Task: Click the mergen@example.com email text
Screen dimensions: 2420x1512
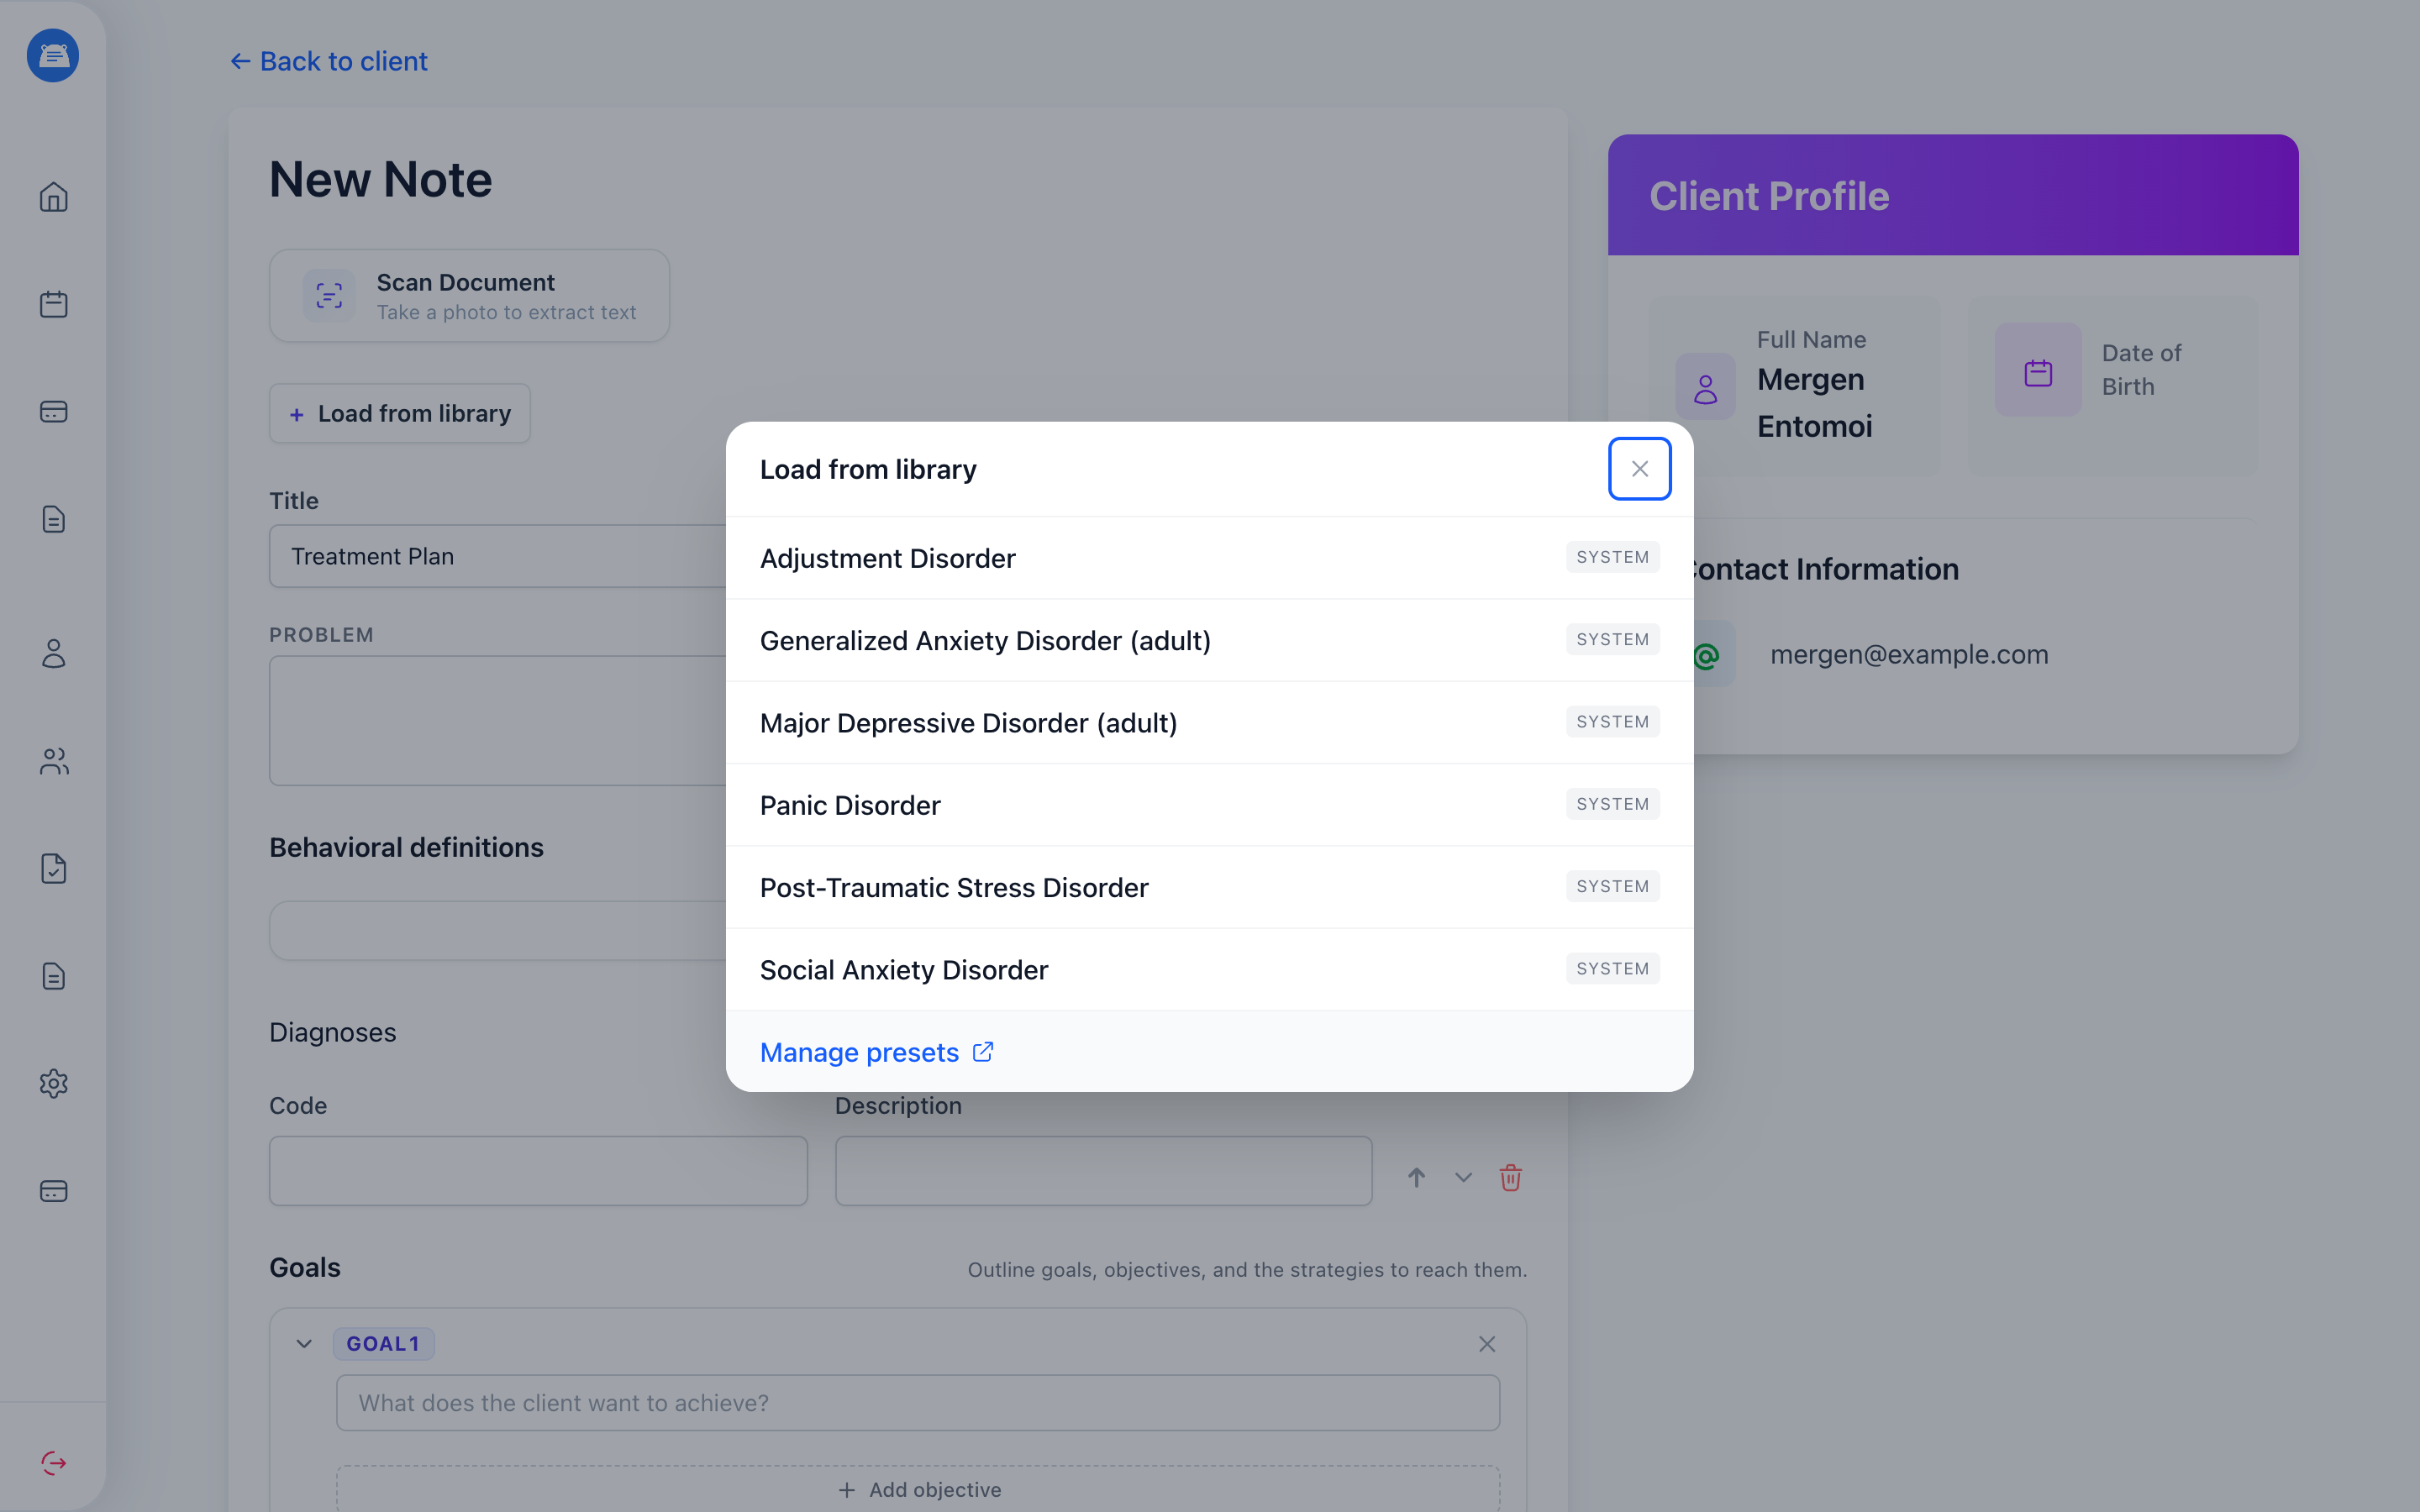Action: pyautogui.click(x=1909, y=654)
